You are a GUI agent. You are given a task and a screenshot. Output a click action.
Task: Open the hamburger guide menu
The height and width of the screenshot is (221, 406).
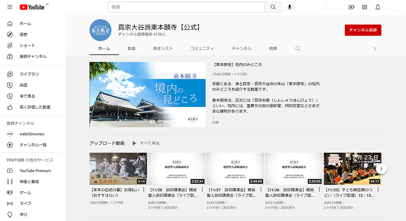coord(10,7)
